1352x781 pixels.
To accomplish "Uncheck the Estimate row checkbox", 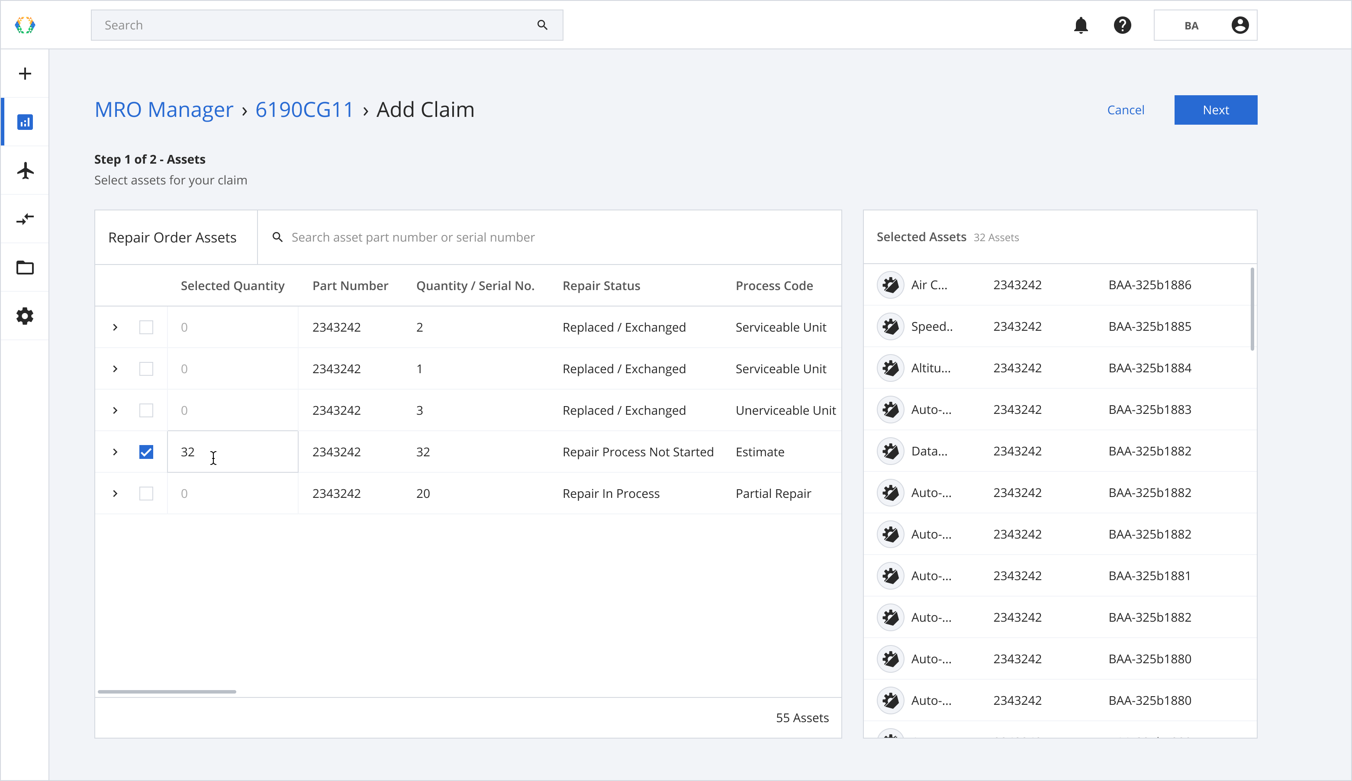I will click(146, 452).
